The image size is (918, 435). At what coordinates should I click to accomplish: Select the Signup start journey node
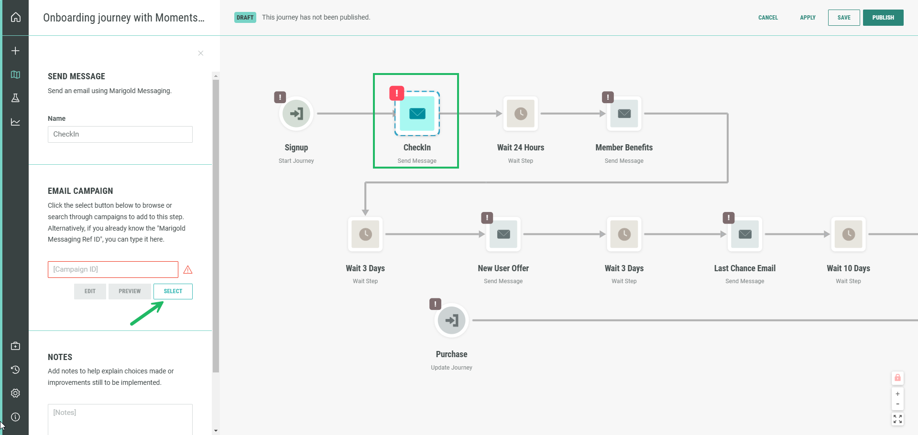tap(296, 114)
